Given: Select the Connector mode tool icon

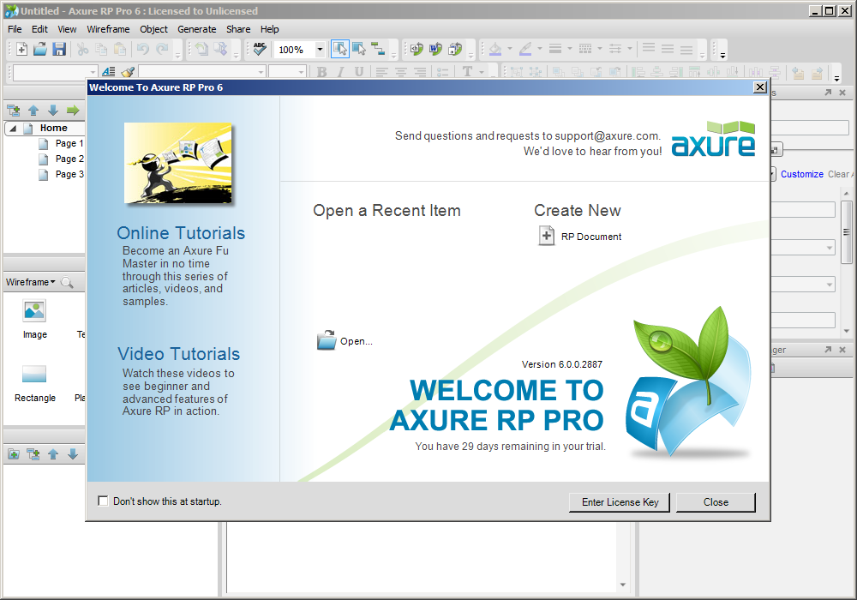Looking at the screenshot, I should click(x=378, y=49).
